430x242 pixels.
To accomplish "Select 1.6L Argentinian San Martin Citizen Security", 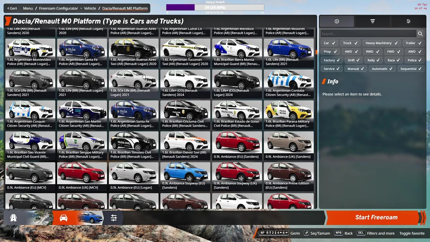I will pyautogui.click(x=82, y=115).
